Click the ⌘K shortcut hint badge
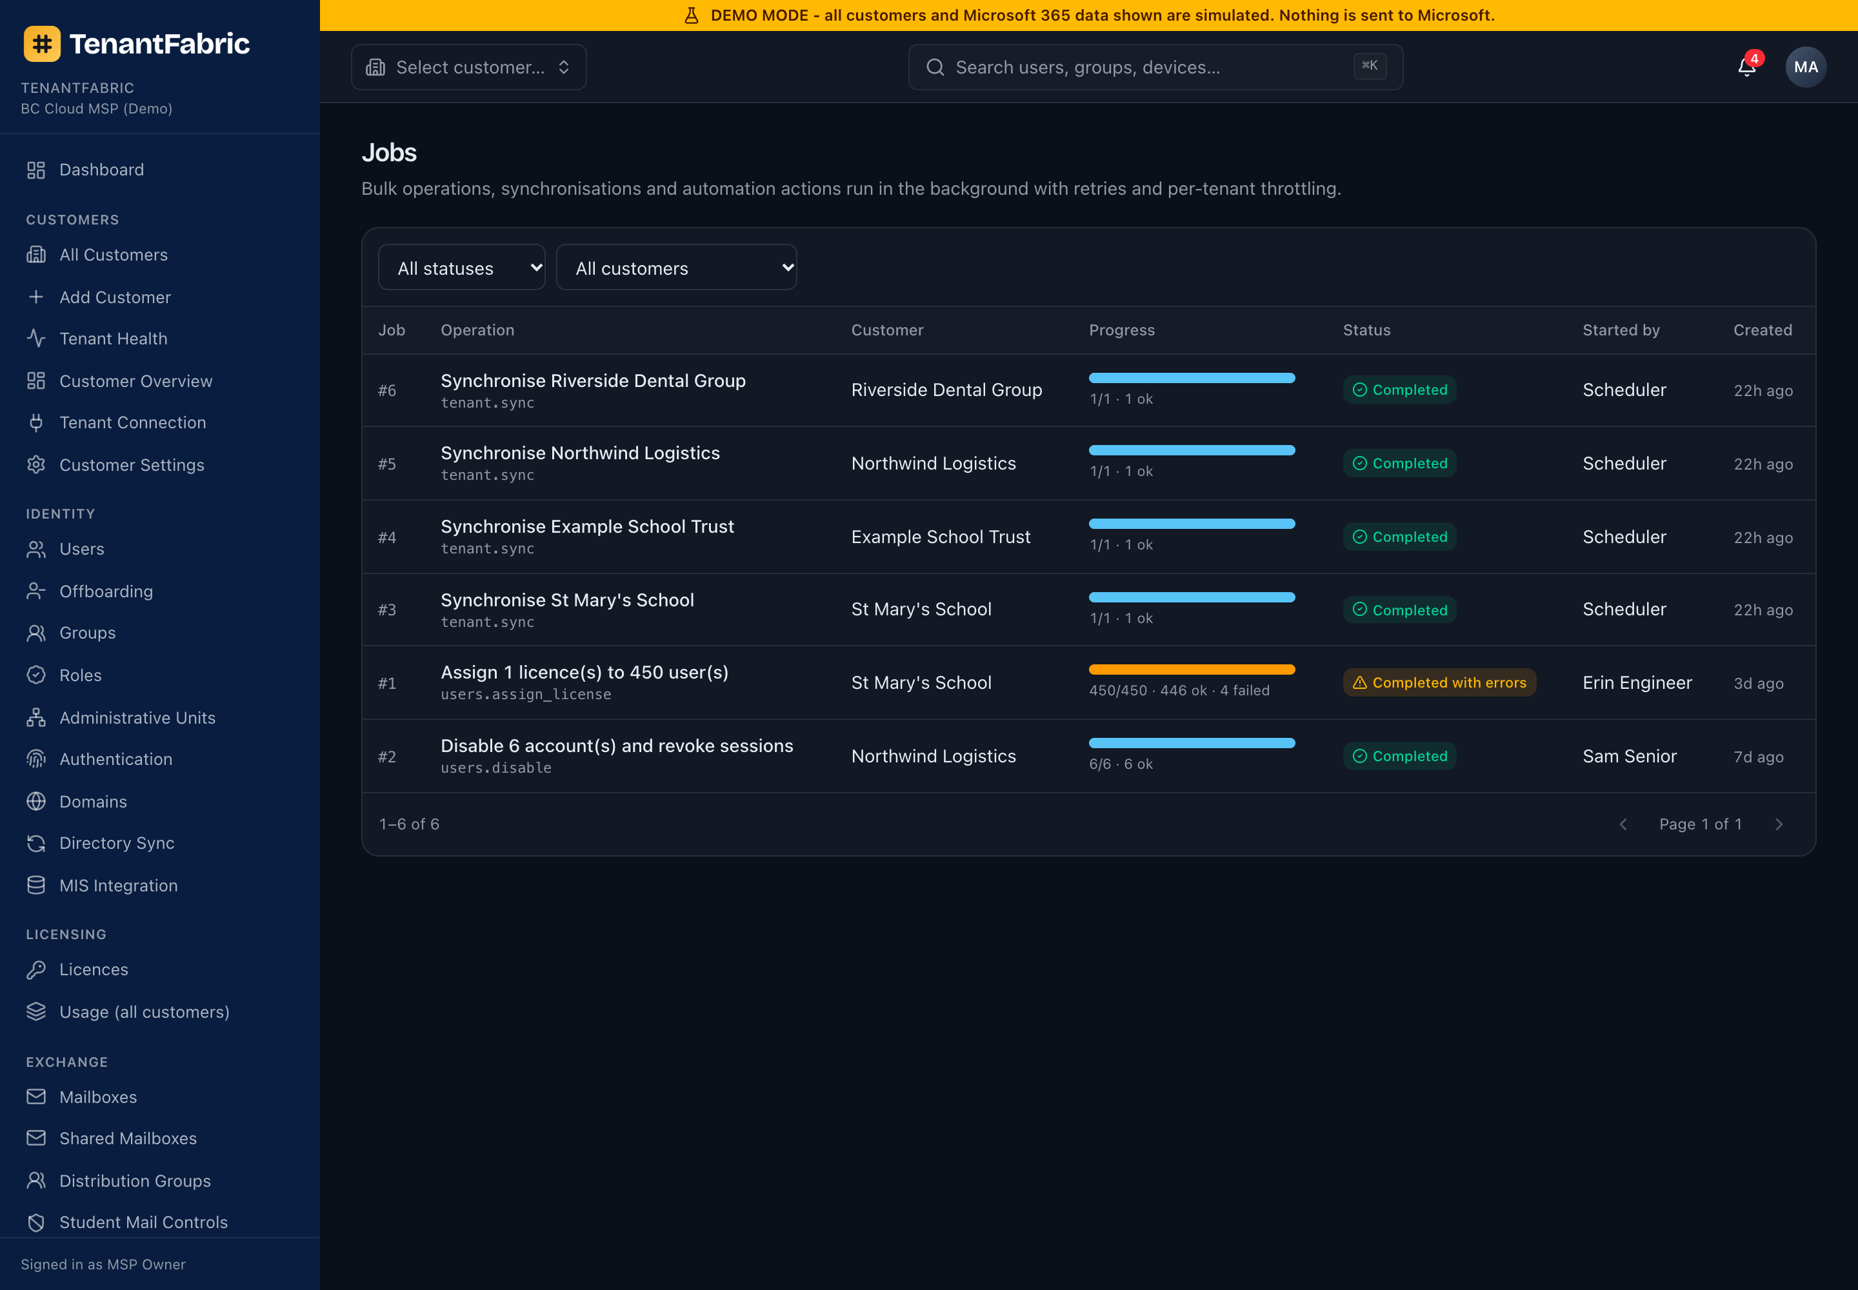 pyautogui.click(x=1370, y=66)
